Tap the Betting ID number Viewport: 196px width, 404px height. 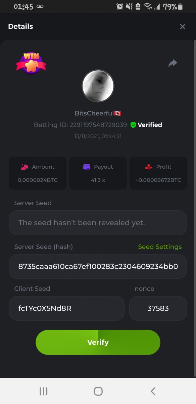pos(98,125)
